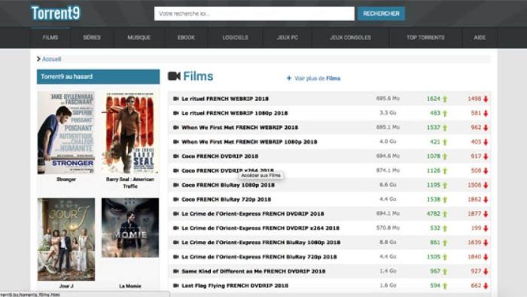Click the '695.6 Mo' size value

(x=388, y=99)
